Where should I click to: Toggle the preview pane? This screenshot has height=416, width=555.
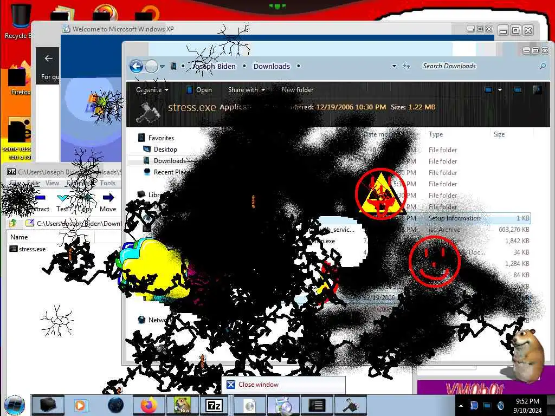tap(518, 90)
